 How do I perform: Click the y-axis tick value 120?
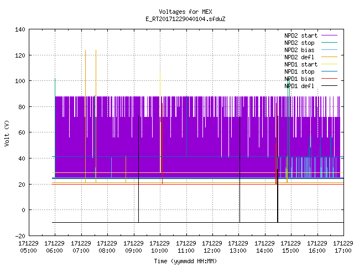pyautogui.click(x=20, y=55)
